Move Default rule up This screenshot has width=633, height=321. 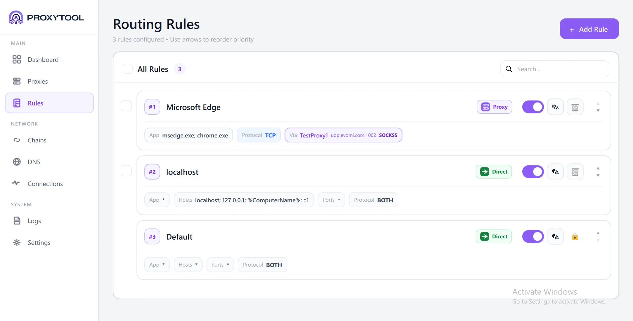598,233
